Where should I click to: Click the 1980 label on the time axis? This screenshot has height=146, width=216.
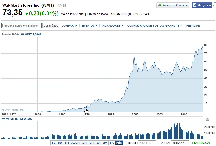click(38, 114)
